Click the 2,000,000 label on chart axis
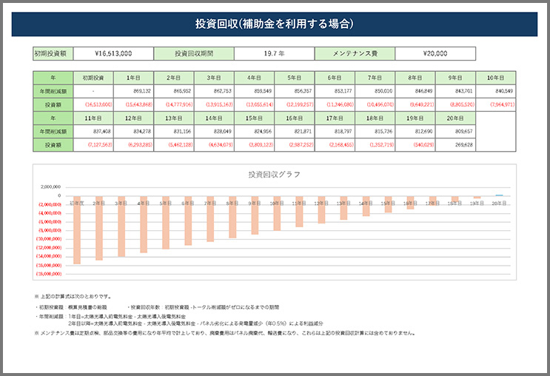The height and width of the screenshot is (376, 550). click(50, 187)
